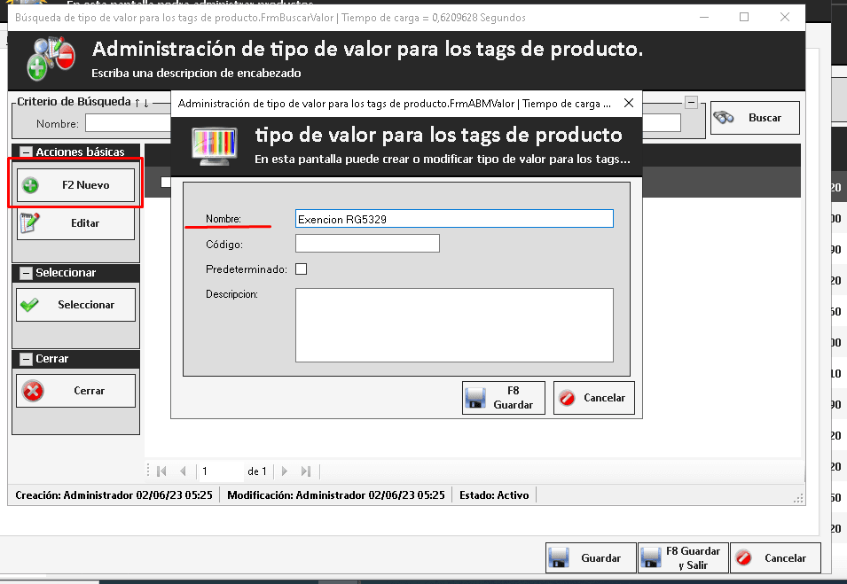This screenshot has height=584, width=847.
Task: Click the green checkmark Seleccionar icon
Action: (30, 305)
